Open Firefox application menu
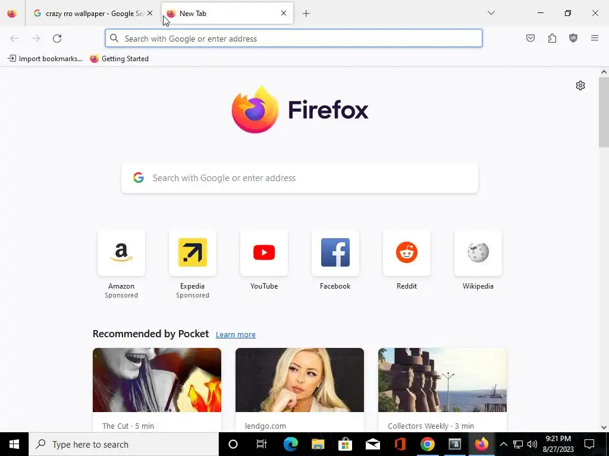Viewport: 609px width, 456px height. click(595, 38)
